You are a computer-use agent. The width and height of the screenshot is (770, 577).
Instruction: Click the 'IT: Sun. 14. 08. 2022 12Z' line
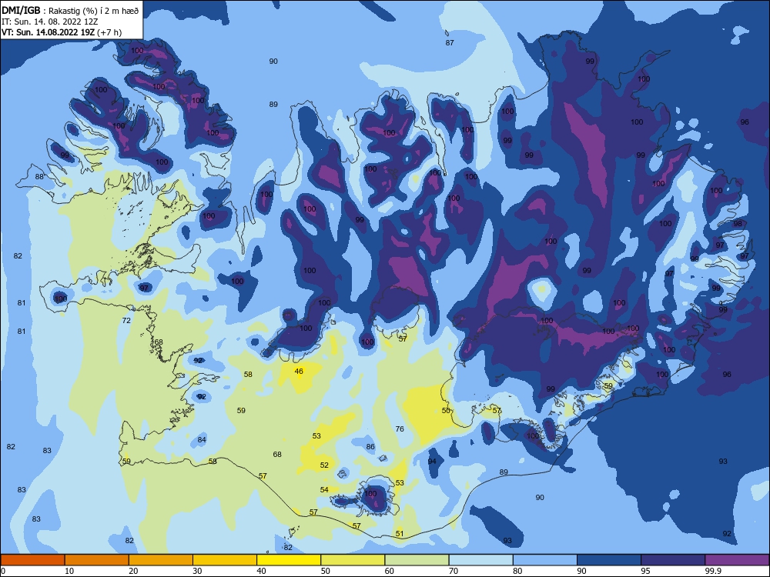[49, 22]
